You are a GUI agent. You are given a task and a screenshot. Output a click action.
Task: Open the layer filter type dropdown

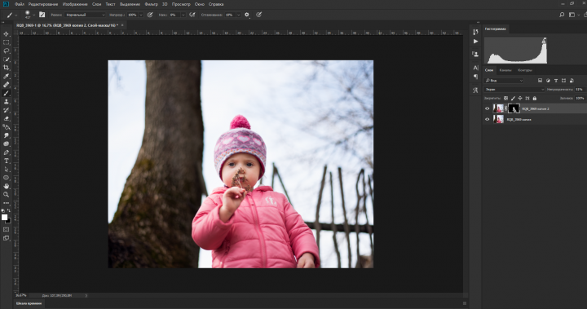(504, 81)
